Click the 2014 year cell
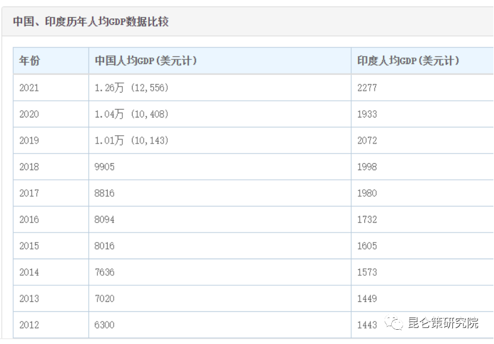Viewport: 494px width, 344px height. tap(29, 272)
